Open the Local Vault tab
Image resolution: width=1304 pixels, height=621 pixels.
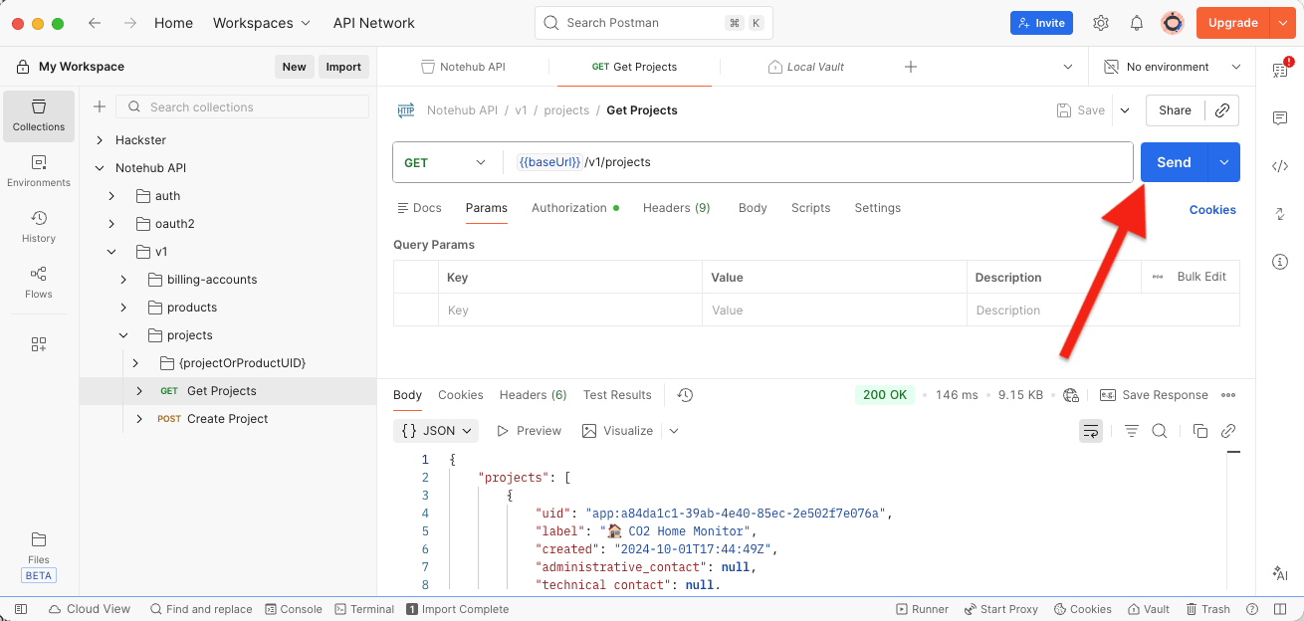pyautogui.click(x=806, y=67)
